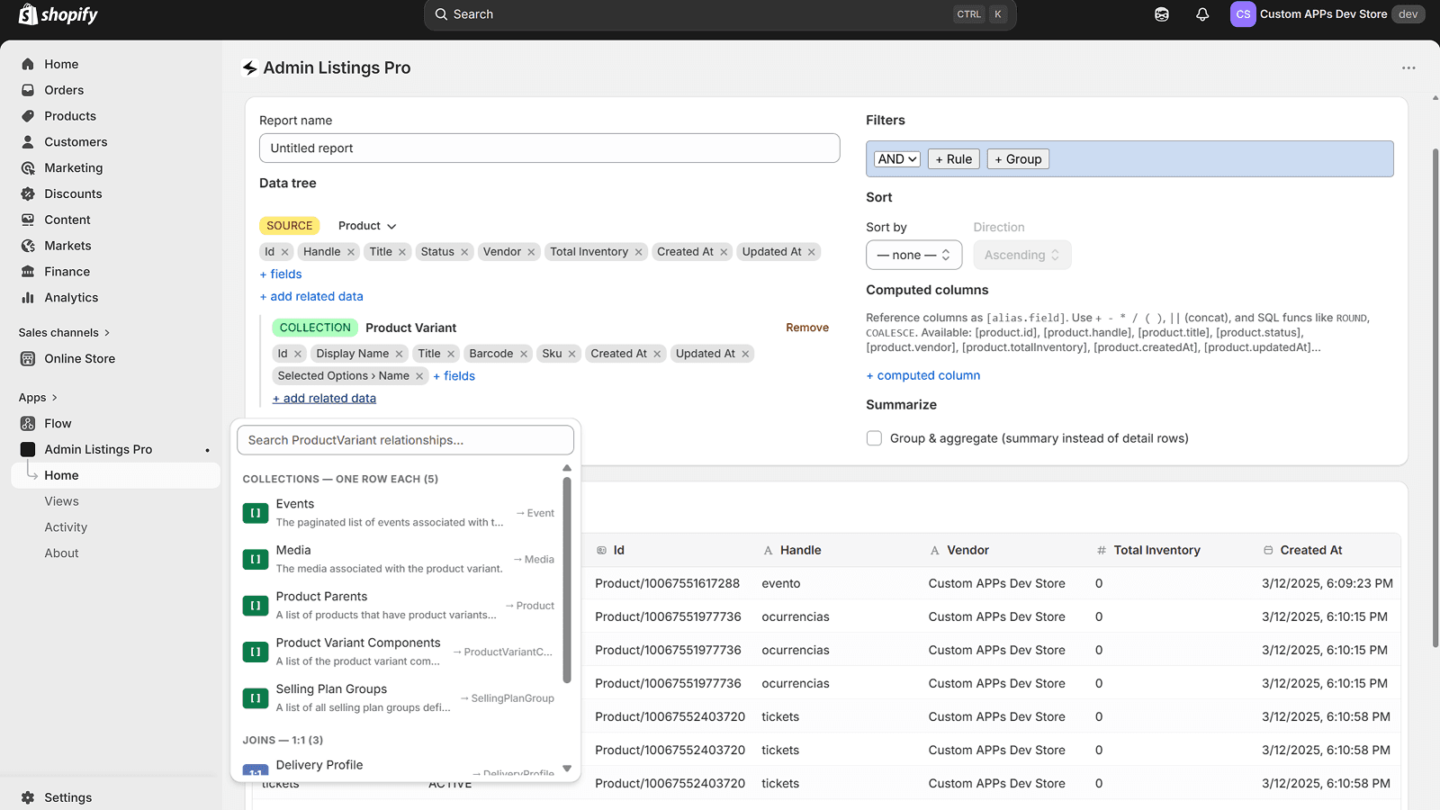Image resolution: width=1440 pixels, height=810 pixels.
Task: Remove the Barcode field chip
Action: click(524, 354)
